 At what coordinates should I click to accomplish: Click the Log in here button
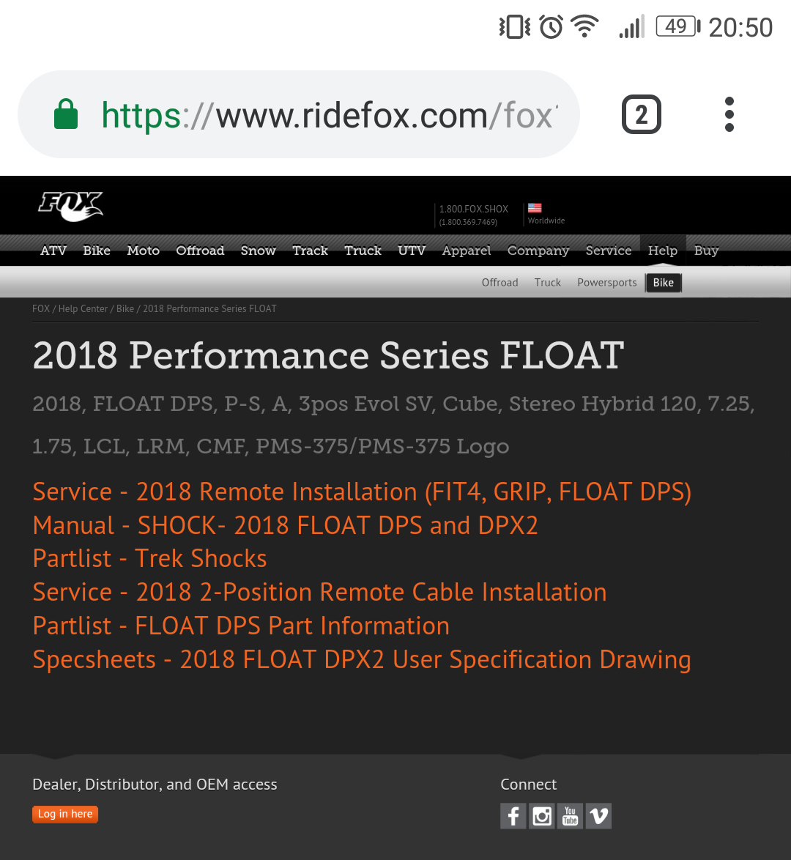point(65,814)
